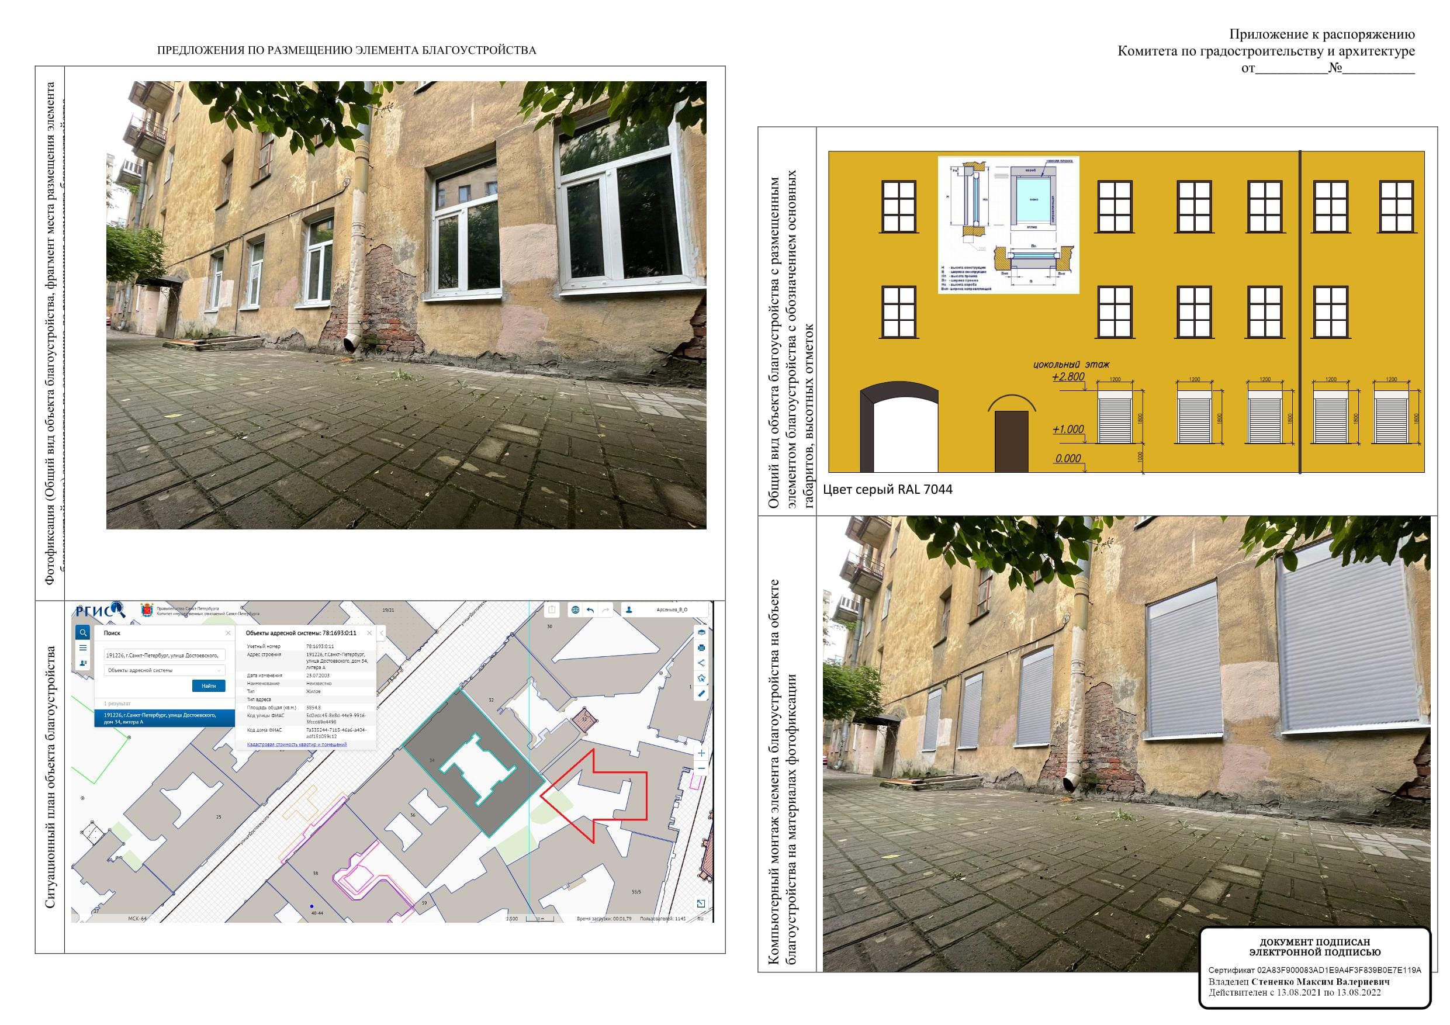Click the Учетный номер value 78:1693:0:11

point(320,647)
